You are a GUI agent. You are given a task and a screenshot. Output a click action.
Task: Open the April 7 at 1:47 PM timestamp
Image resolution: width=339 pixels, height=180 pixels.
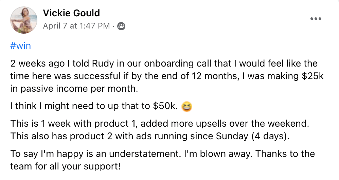tap(76, 26)
